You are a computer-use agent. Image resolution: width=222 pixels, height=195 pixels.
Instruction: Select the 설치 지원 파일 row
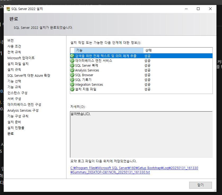(141, 89)
